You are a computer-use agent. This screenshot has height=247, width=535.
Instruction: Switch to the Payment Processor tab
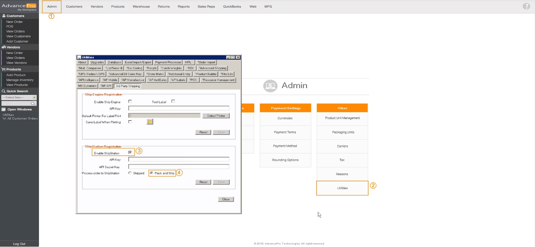point(168,62)
